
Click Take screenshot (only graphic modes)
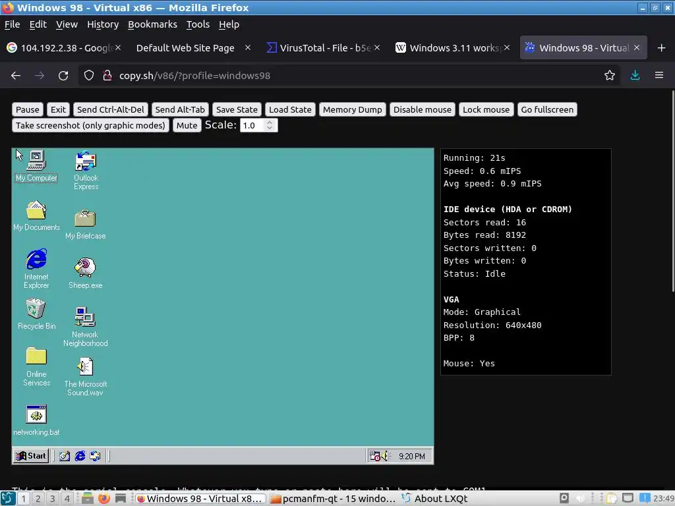pos(90,126)
